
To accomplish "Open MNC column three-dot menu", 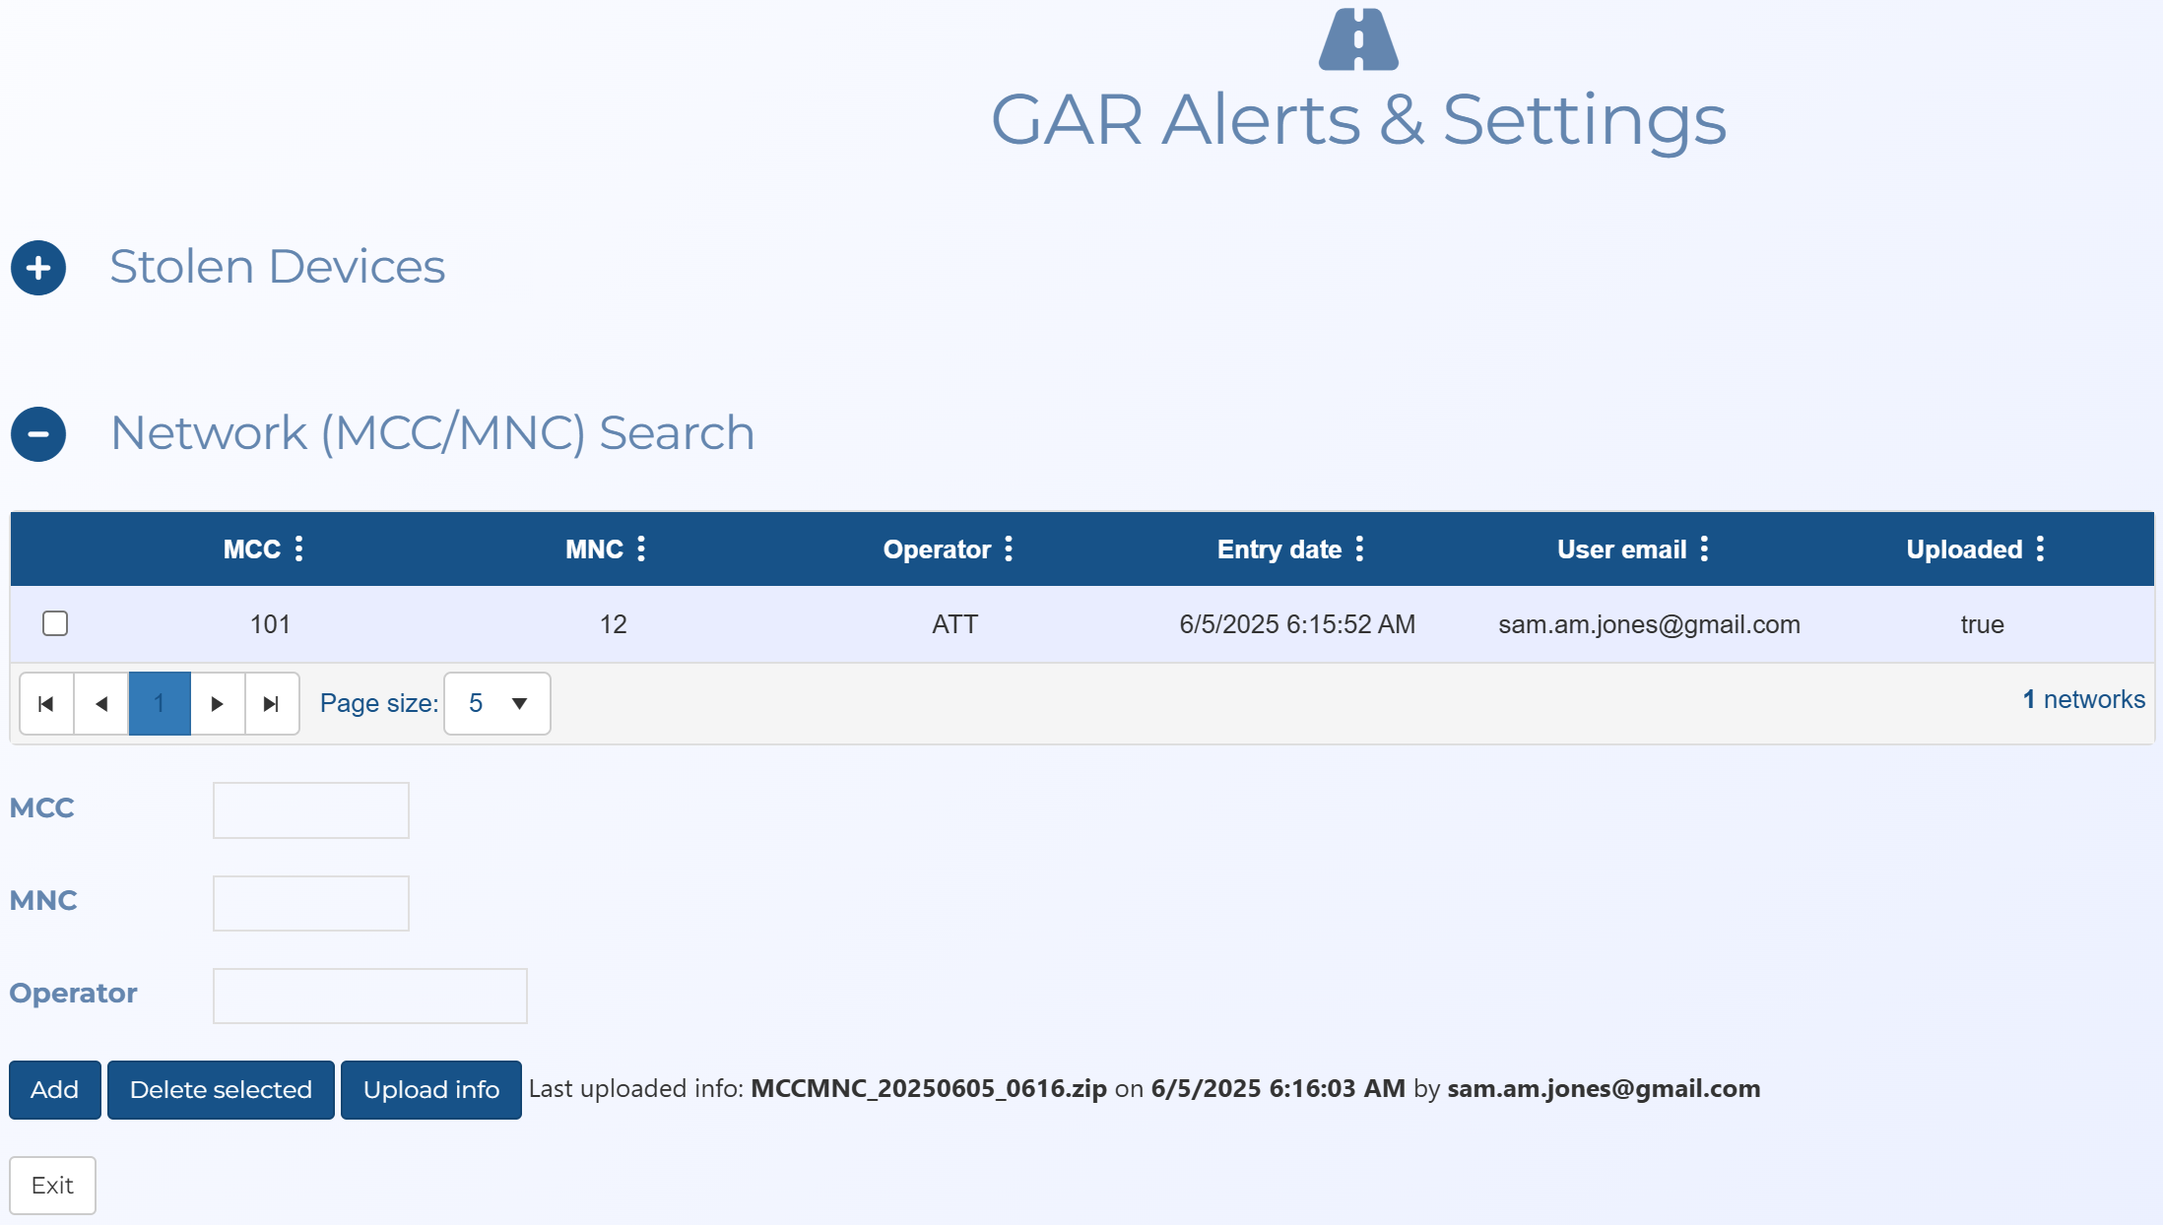I will point(641,548).
